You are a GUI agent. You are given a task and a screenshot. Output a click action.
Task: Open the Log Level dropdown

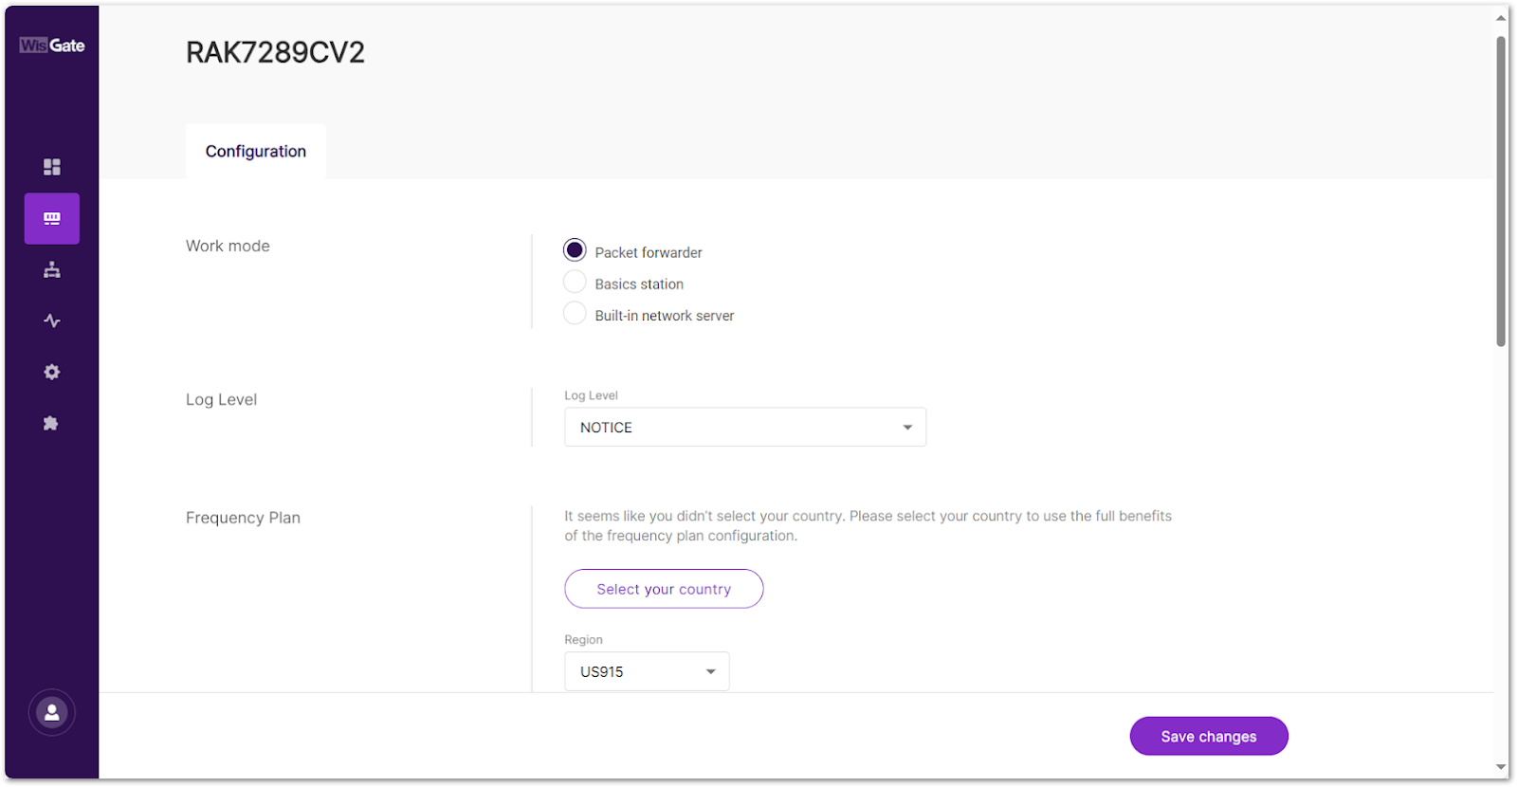(744, 427)
